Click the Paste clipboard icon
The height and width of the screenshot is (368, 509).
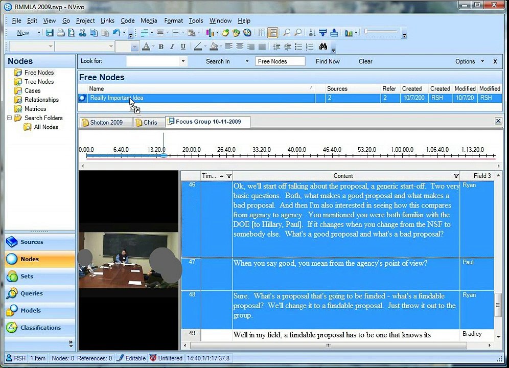click(x=105, y=33)
